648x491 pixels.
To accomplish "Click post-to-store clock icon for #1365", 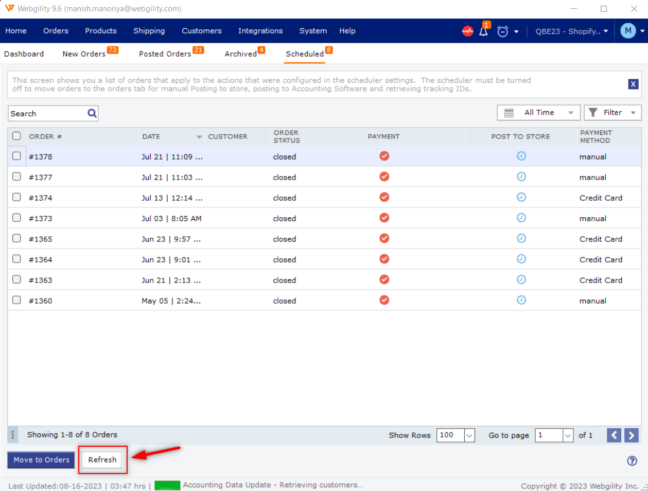I will click(521, 238).
